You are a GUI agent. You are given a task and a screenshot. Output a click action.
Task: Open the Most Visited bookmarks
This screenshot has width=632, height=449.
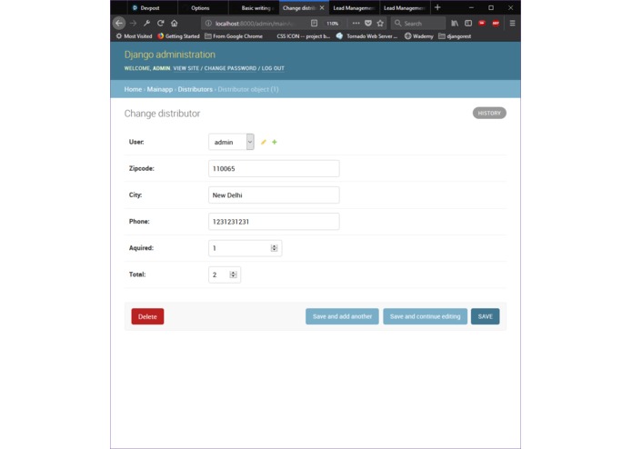click(134, 36)
